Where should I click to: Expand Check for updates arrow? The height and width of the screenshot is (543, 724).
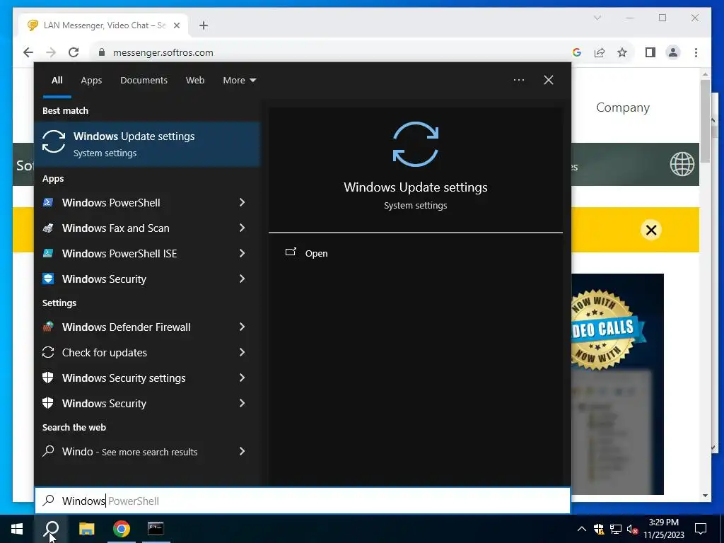click(x=242, y=352)
